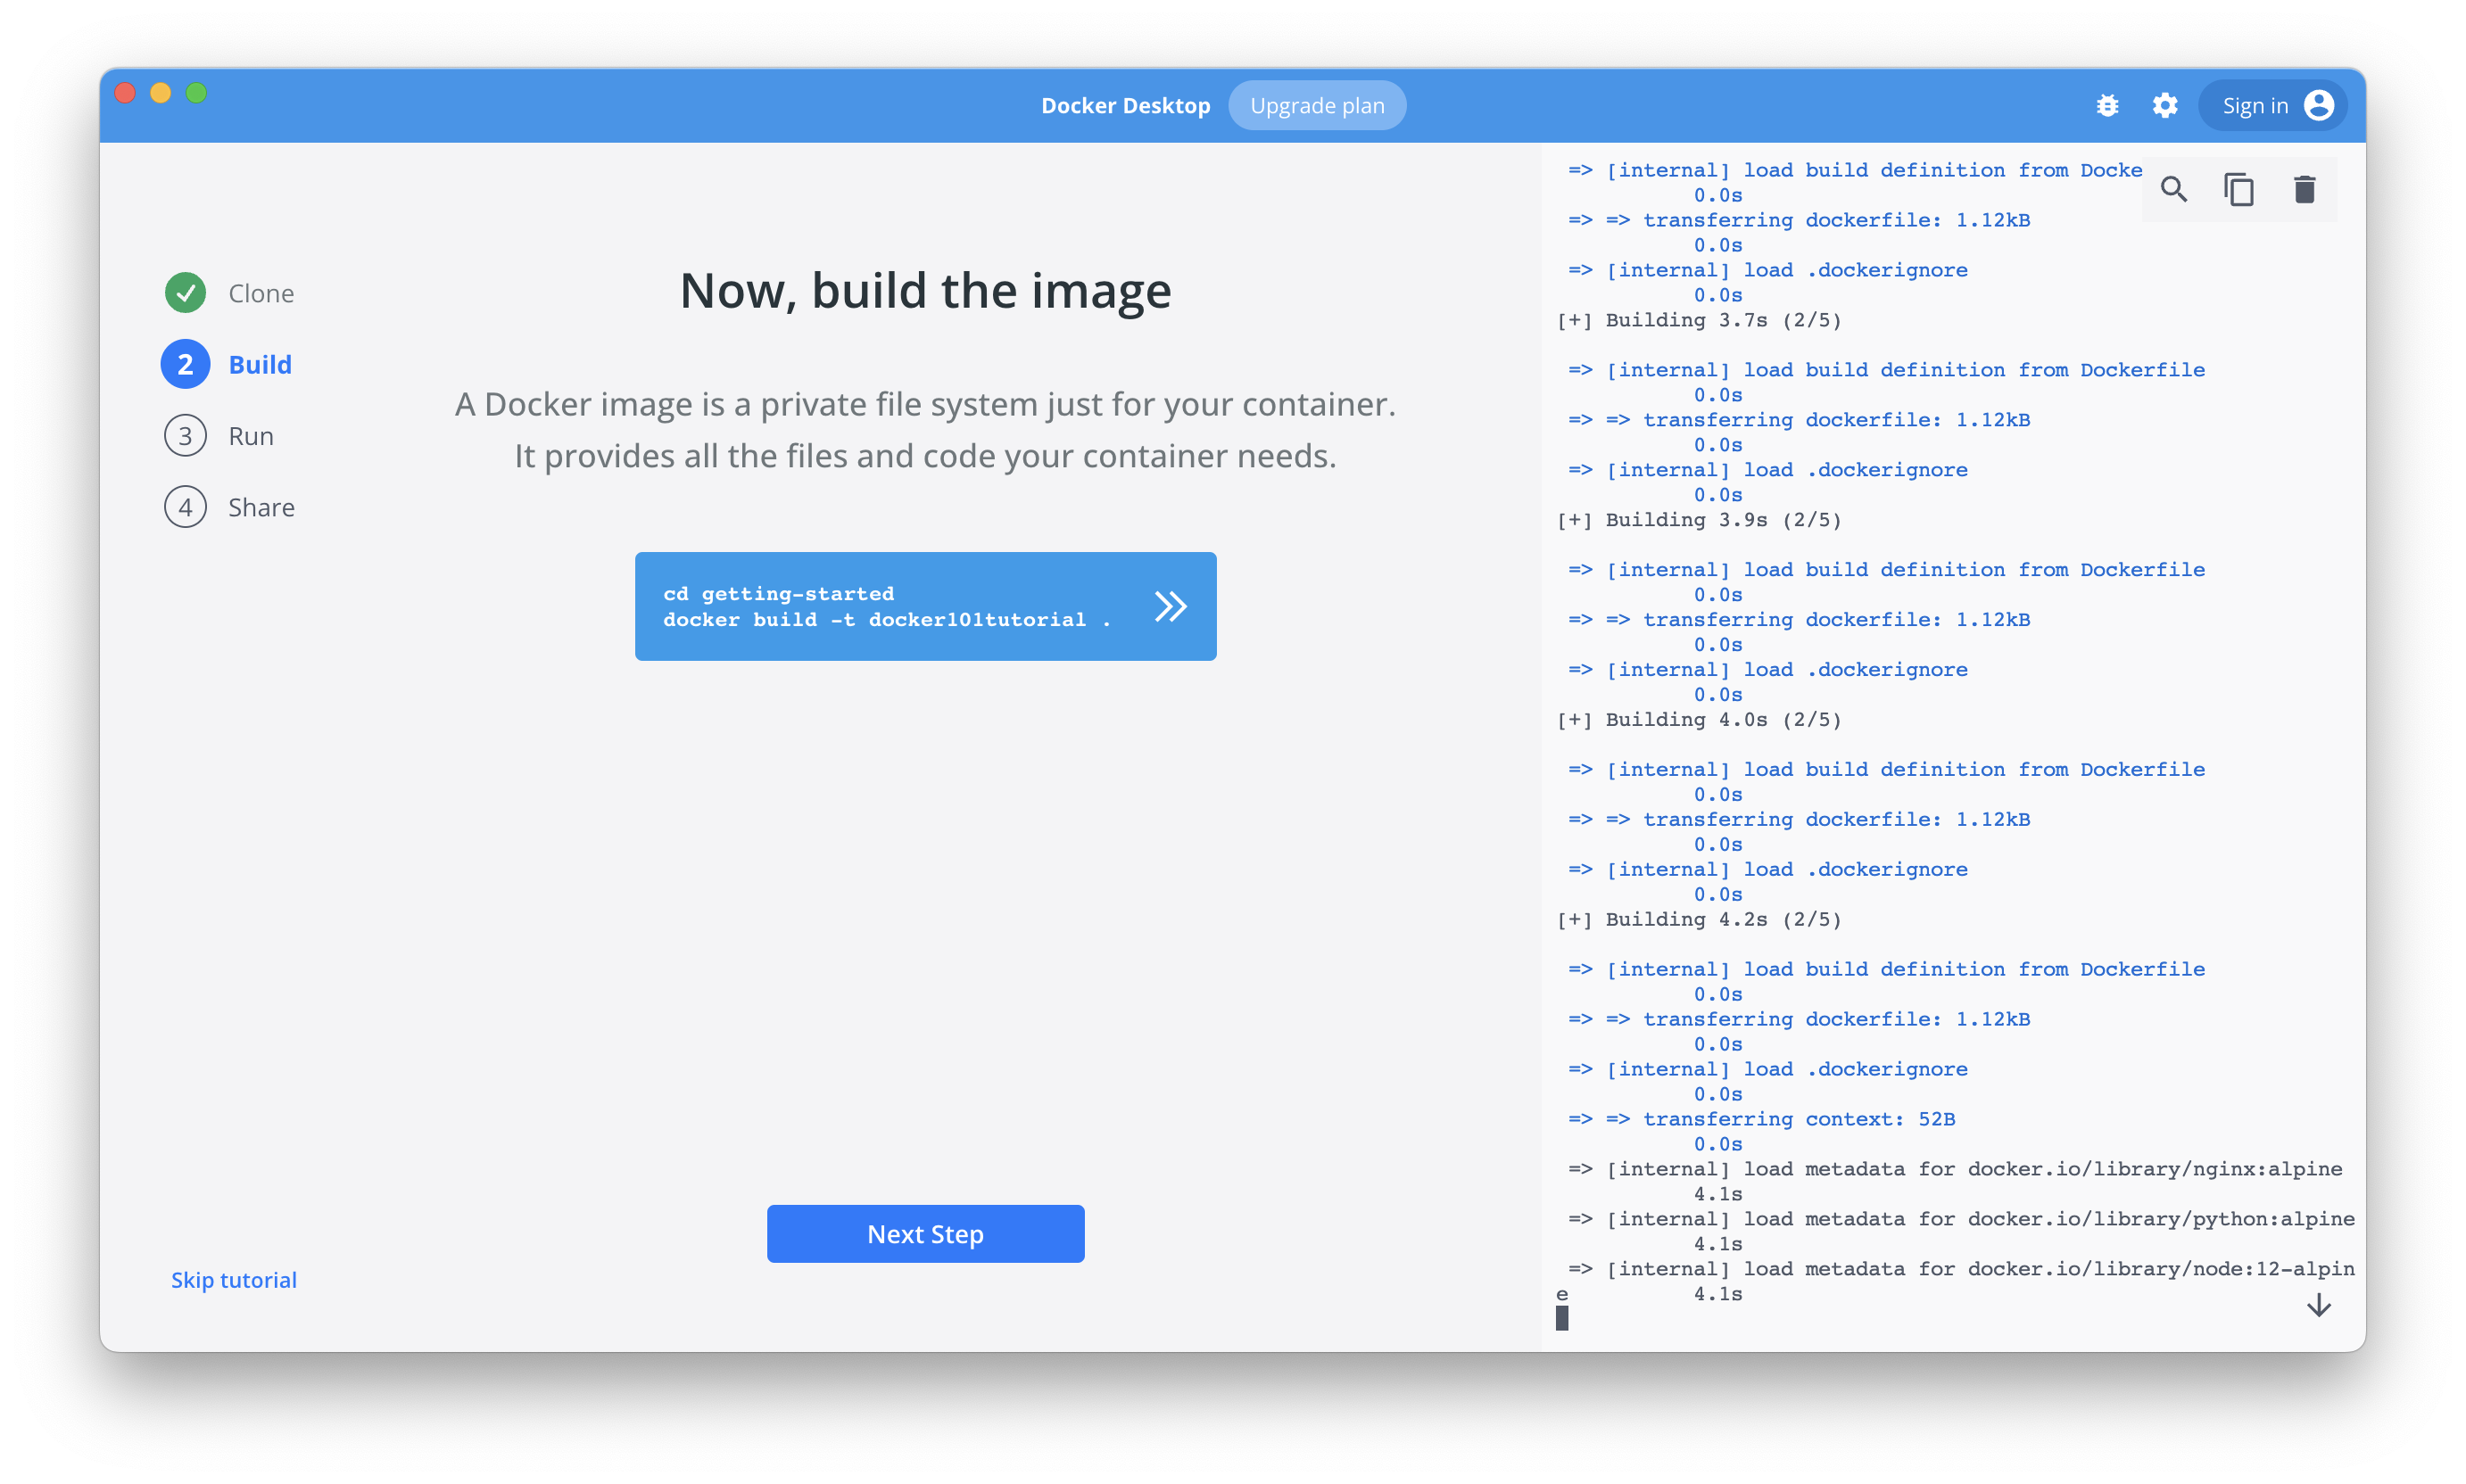Viewport: 2466px width, 1484px height.
Task: Click the search icon in terminal panel
Action: click(2172, 189)
